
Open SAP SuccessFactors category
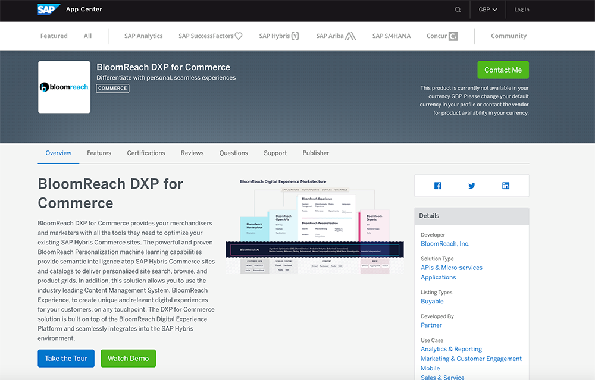pos(210,36)
